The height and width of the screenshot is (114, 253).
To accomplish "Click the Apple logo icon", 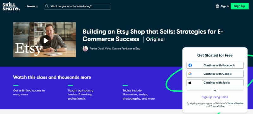I will pos(190,83).
